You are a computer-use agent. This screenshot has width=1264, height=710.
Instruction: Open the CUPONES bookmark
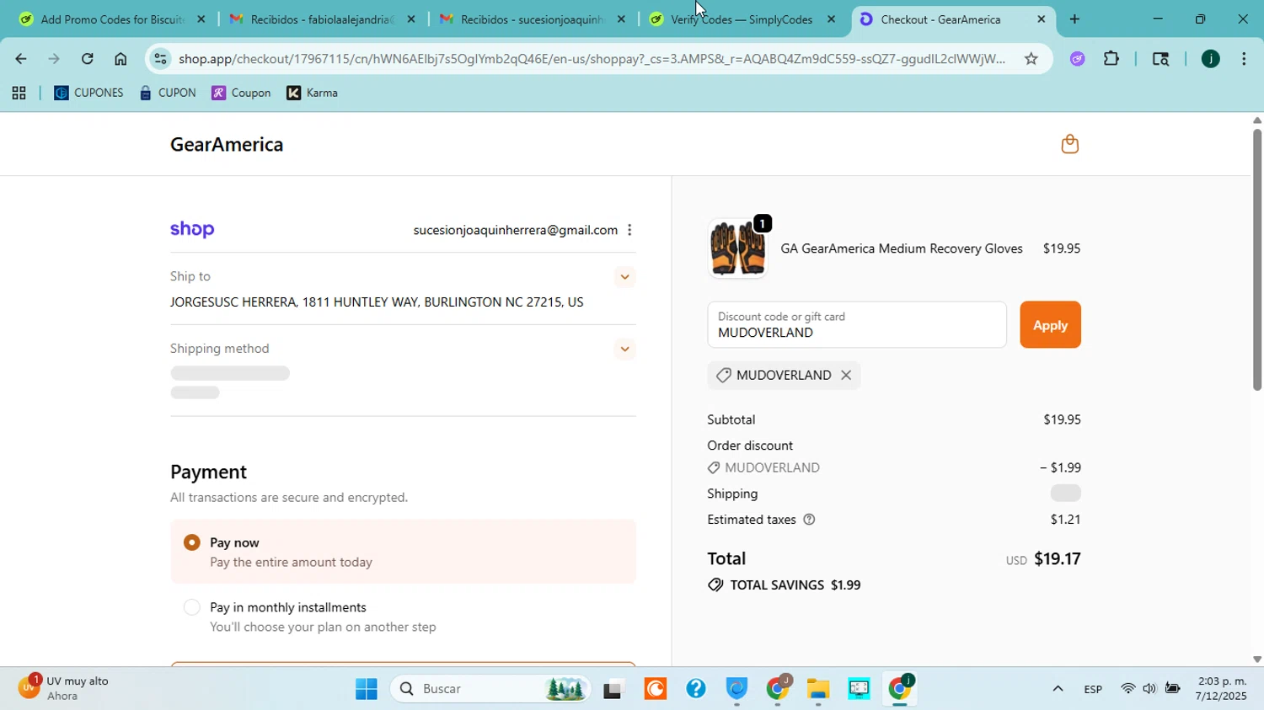coord(88,93)
